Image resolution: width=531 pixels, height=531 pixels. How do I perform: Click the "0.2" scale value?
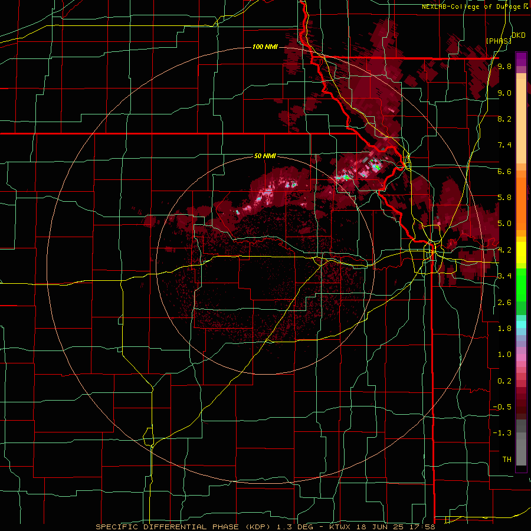click(x=504, y=381)
